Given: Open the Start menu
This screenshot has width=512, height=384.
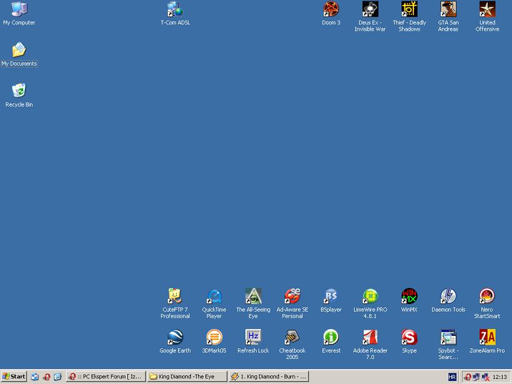Looking at the screenshot, I should [x=14, y=377].
